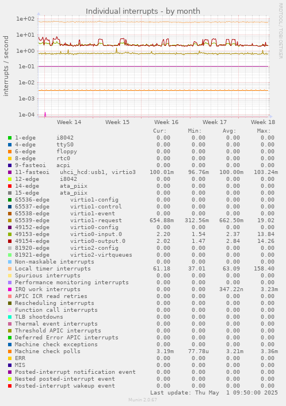Click the green 1-edge i8042 legend swatch
This screenshot has height=406, width=286.
point(10,138)
